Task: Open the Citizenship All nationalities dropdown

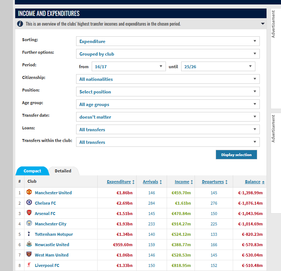Action: [x=168, y=79]
